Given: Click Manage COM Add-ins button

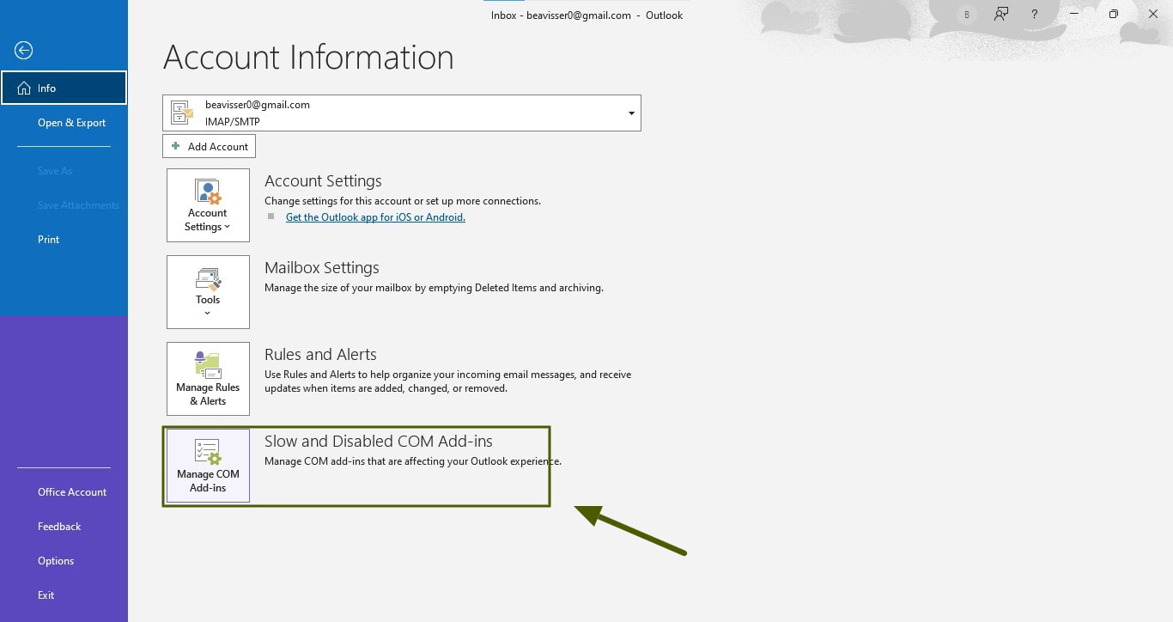Looking at the screenshot, I should click(x=208, y=466).
